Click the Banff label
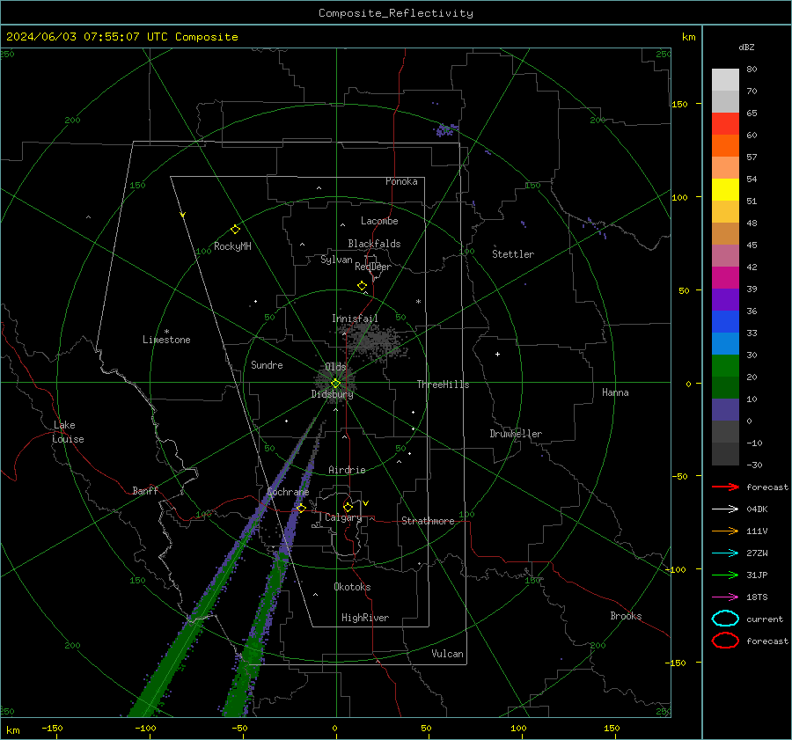The width and height of the screenshot is (792, 740). [x=145, y=491]
